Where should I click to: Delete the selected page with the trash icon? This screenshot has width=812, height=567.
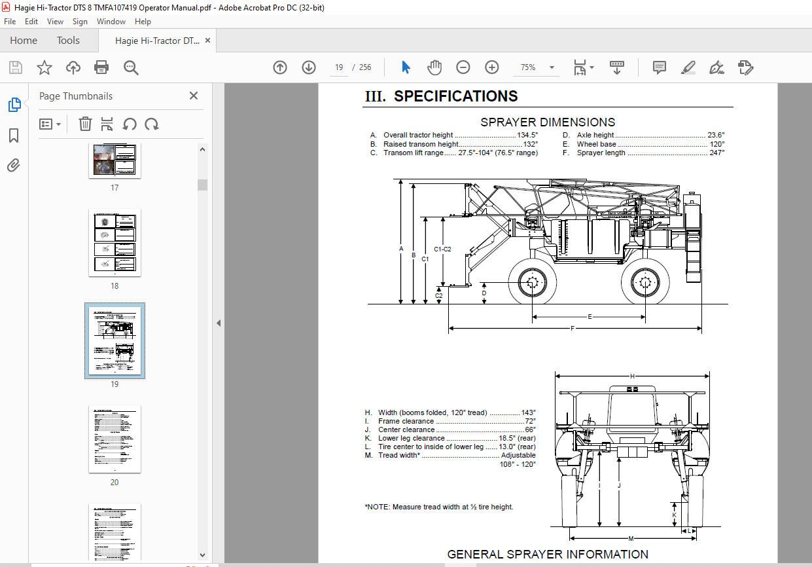[85, 124]
